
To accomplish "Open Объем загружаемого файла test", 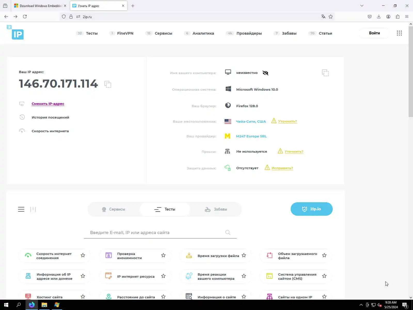I will 297,256.
